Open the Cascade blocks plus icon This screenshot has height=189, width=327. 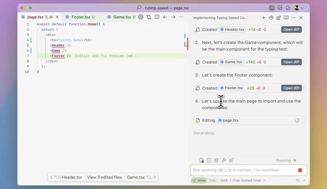click(x=278, y=18)
